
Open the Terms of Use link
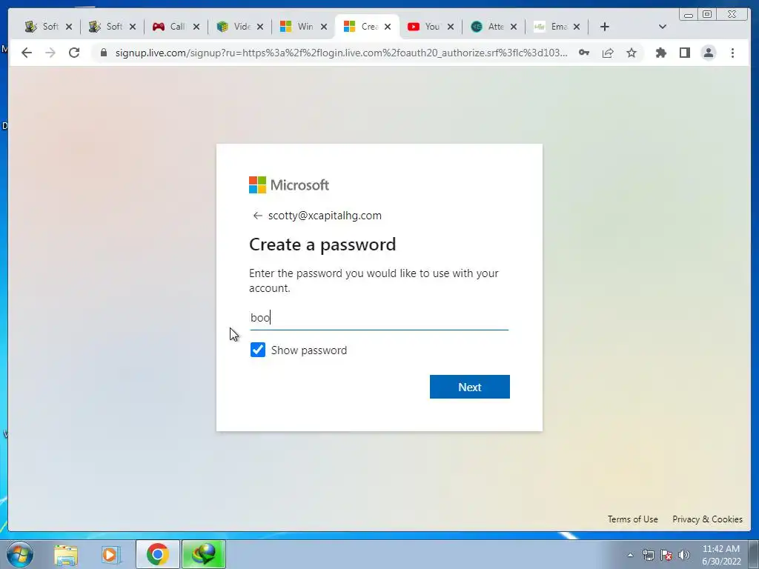pyautogui.click(x=633, y=519)
